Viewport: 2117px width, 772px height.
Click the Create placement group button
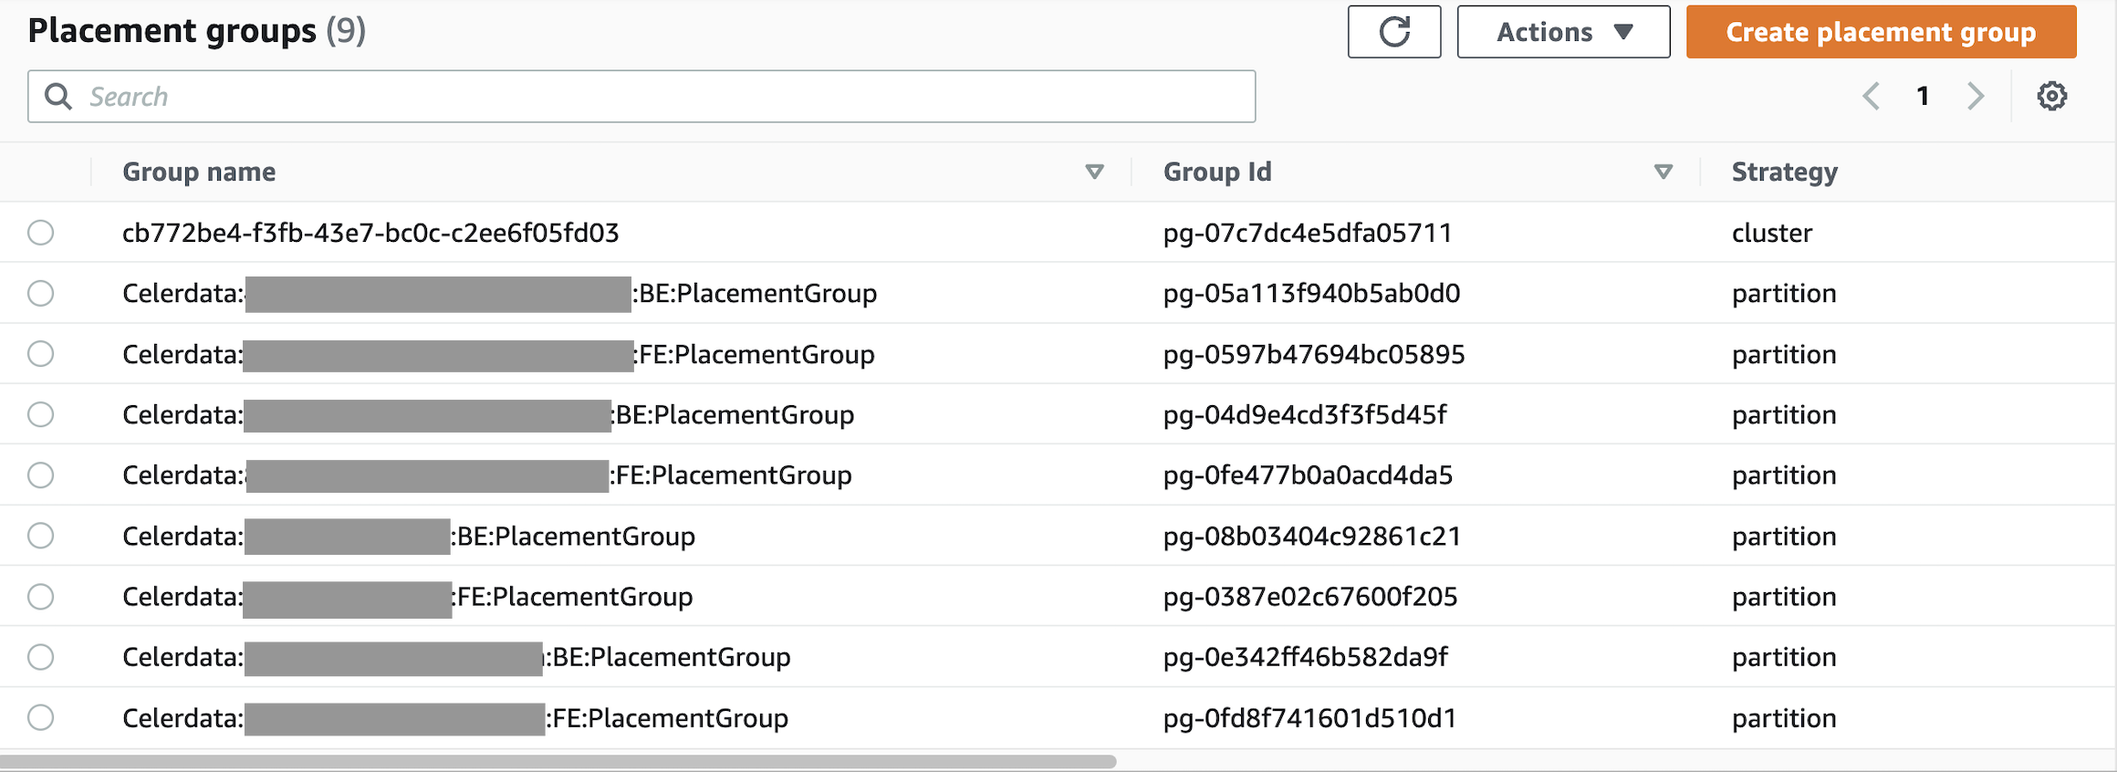click(1881, 32)
